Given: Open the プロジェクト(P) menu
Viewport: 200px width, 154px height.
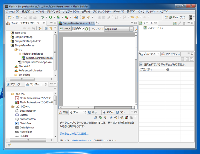Looking at the screenshot, I should point(101,11).
